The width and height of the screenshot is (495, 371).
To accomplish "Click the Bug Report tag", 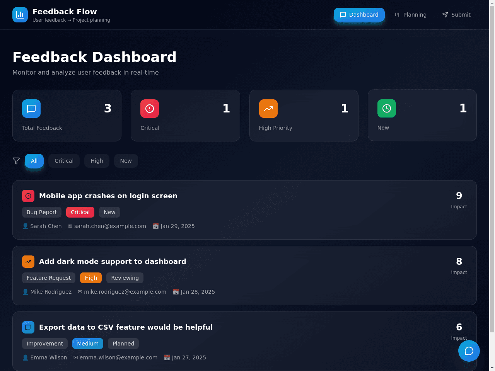I will [42, 212].
